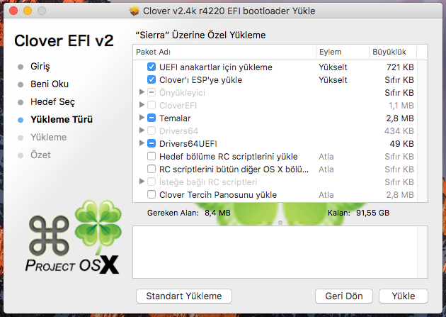Toggle the Drivers64UEFI mixed-state checkbox
The height and width of the screenshot is (317, 446).
tap(151, 143)
